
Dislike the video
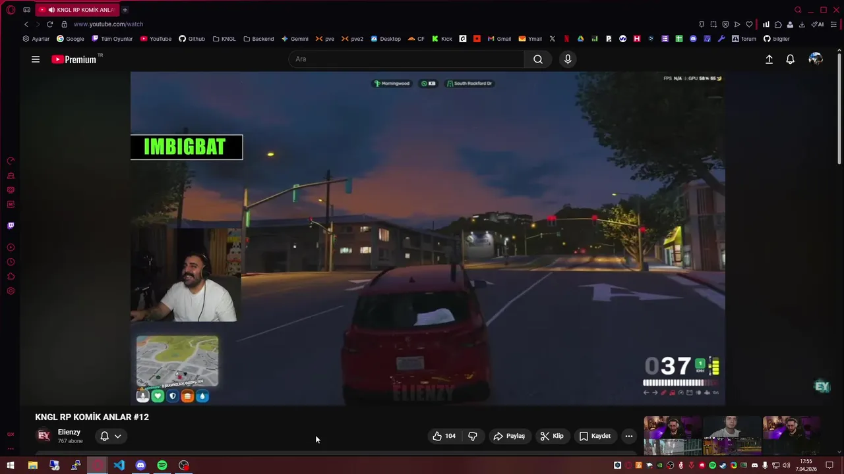tap(473, 436)
